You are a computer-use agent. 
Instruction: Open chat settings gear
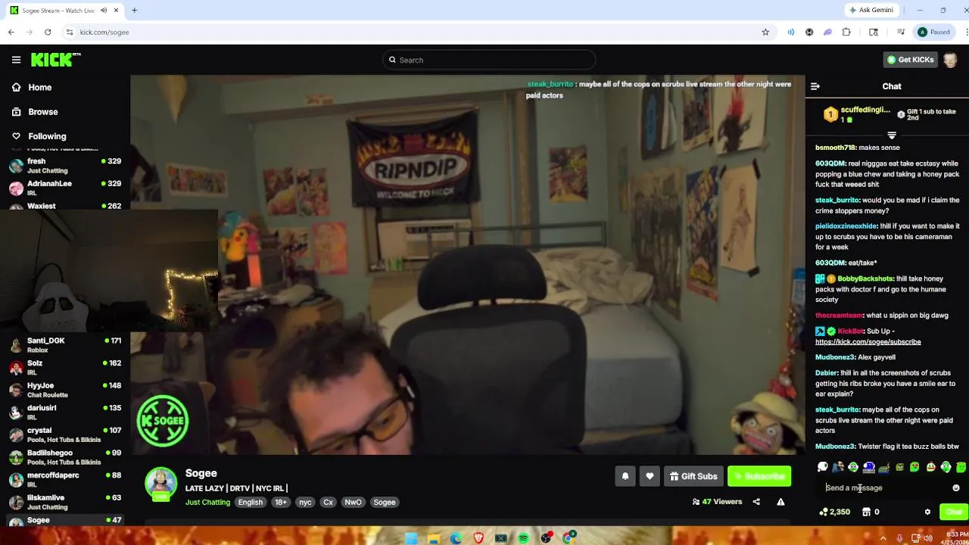pyautogui.click(x=927, y=512)
